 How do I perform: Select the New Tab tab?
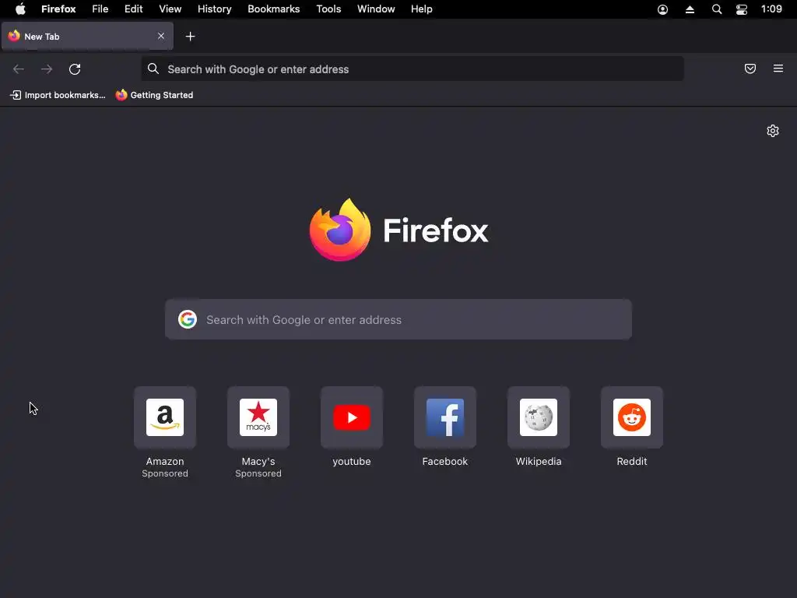87,36
